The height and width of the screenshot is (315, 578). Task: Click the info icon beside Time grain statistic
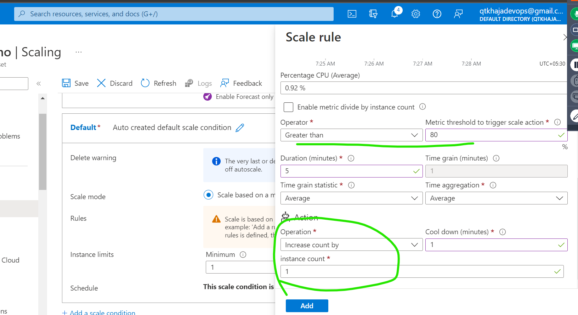pos(351,185)
